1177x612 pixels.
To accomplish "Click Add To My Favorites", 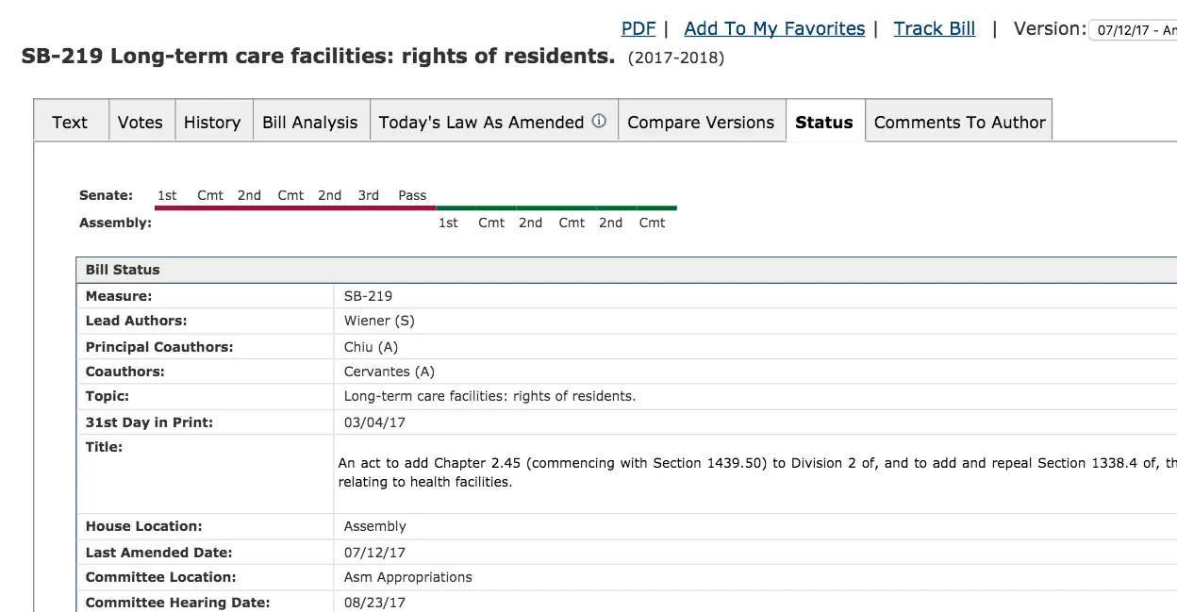I will [774, 28].
